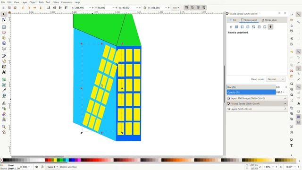Select the Selector arrow tool

coord(4,15)
